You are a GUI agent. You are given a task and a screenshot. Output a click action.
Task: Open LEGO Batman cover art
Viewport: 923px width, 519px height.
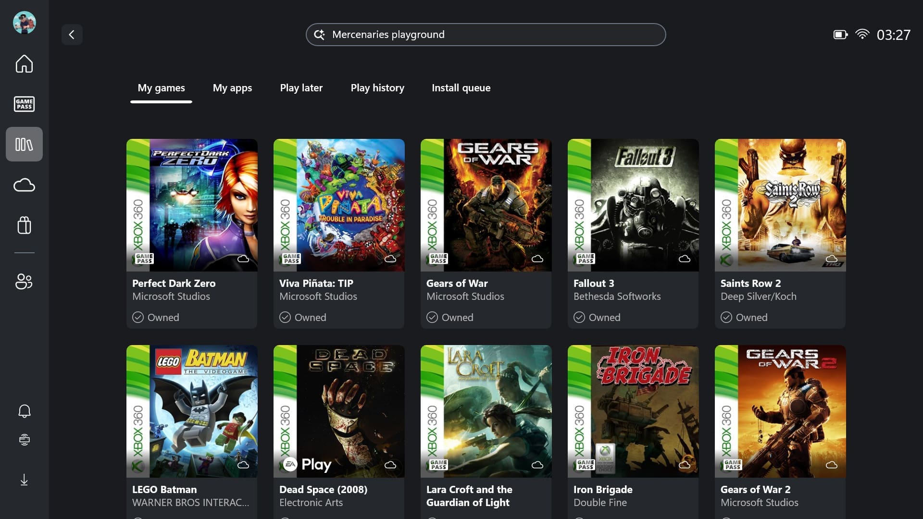point(192,411)
